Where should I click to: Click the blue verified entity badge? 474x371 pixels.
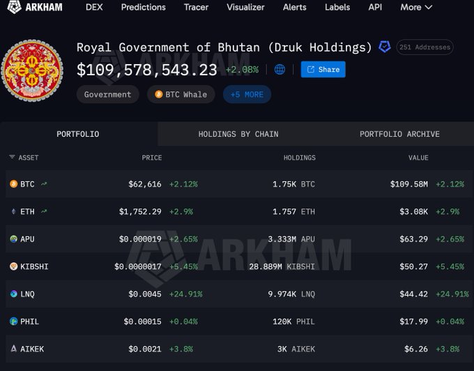click(385, 47)
